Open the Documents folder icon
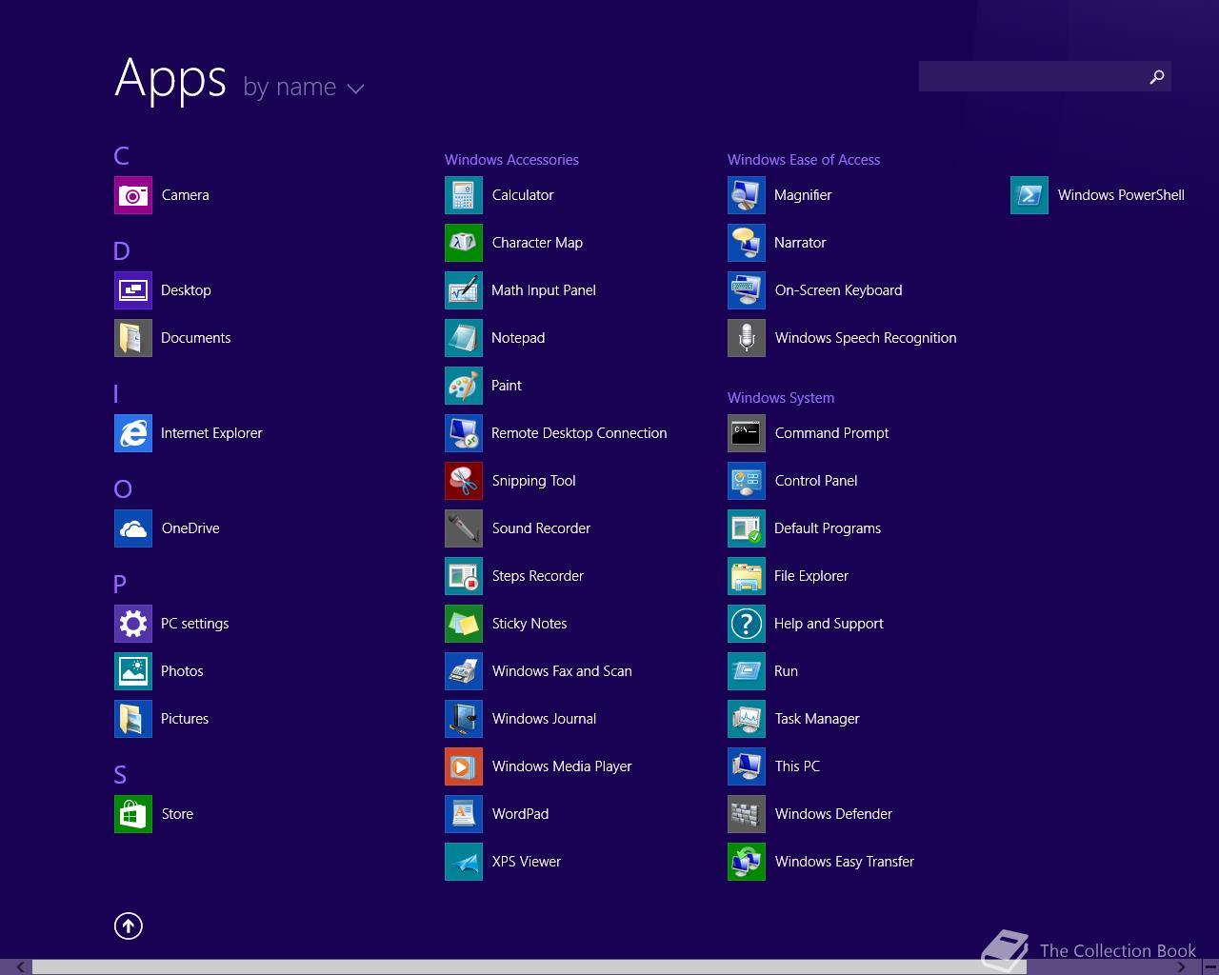 coord(133,338)
